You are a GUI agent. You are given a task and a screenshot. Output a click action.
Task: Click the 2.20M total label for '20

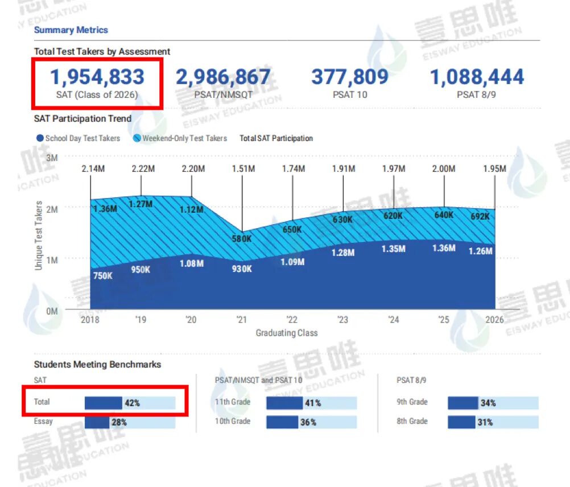click(x=193, y=168)
